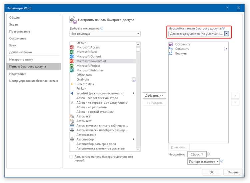This screenshot has width=250, height=183.
Task: Select Абзац - не разрывать entry
Action: click(x=103, y=107)
